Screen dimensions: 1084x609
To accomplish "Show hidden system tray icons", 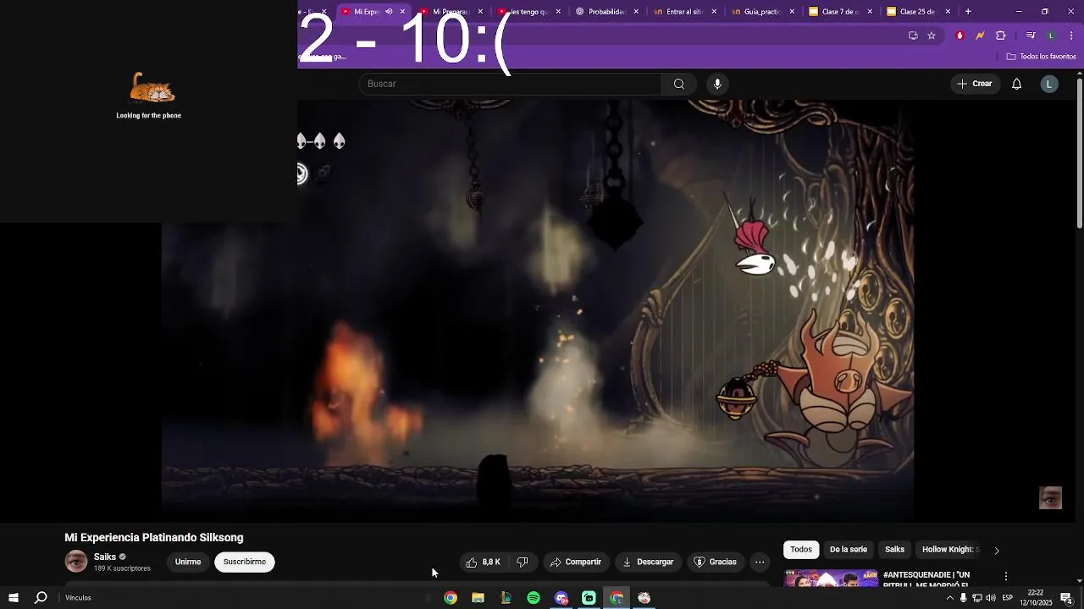I will (x=949, y=598).
